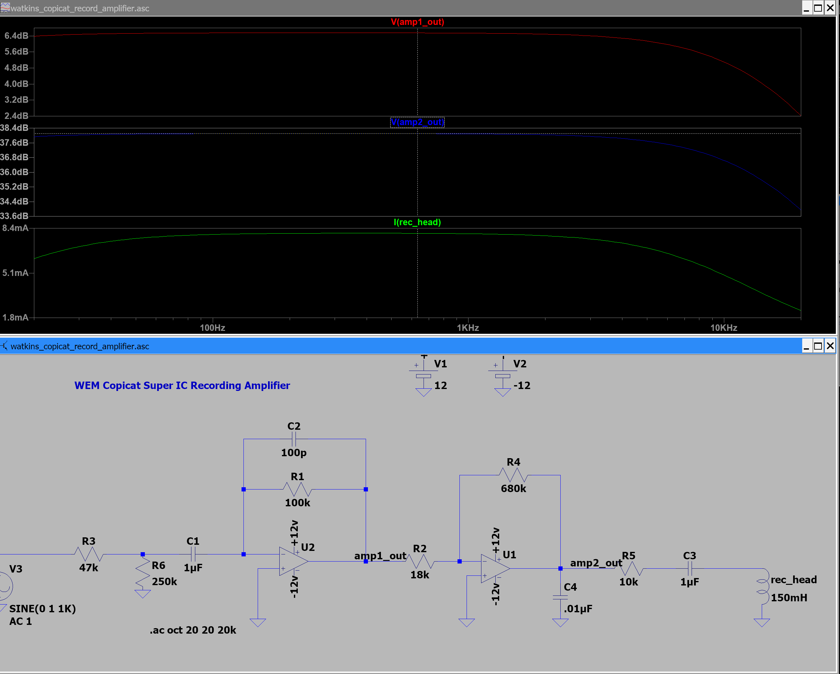Click the 100Hz frequency axis label

tap(212, 328)
